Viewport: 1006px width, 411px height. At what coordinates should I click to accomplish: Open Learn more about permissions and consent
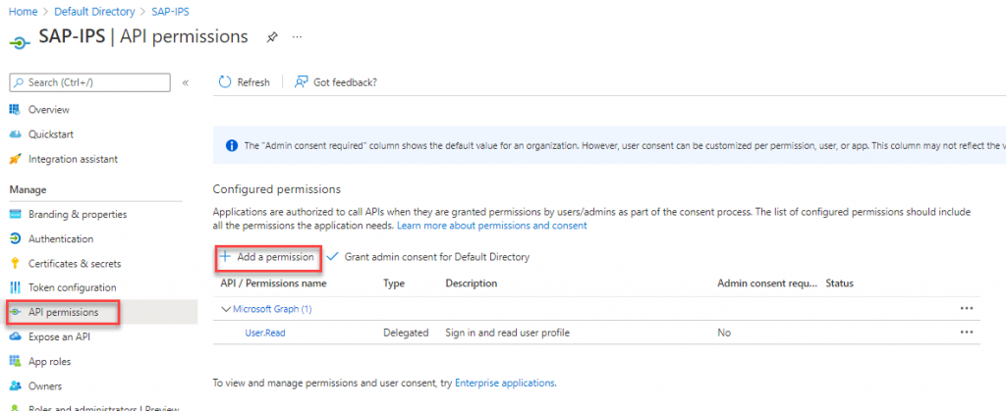[x=492, y=226]
